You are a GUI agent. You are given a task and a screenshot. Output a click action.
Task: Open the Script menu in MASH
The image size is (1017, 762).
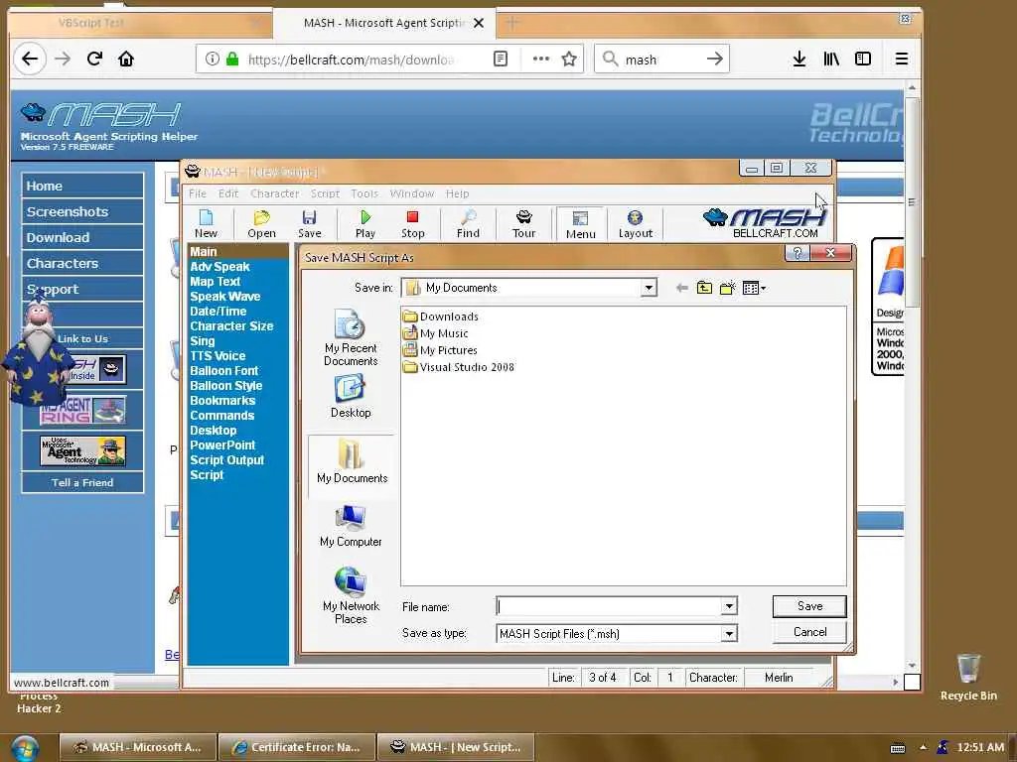tap(325, 193)
